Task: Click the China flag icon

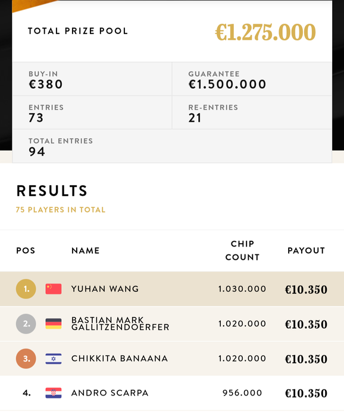Action: [x=54, y=289]
